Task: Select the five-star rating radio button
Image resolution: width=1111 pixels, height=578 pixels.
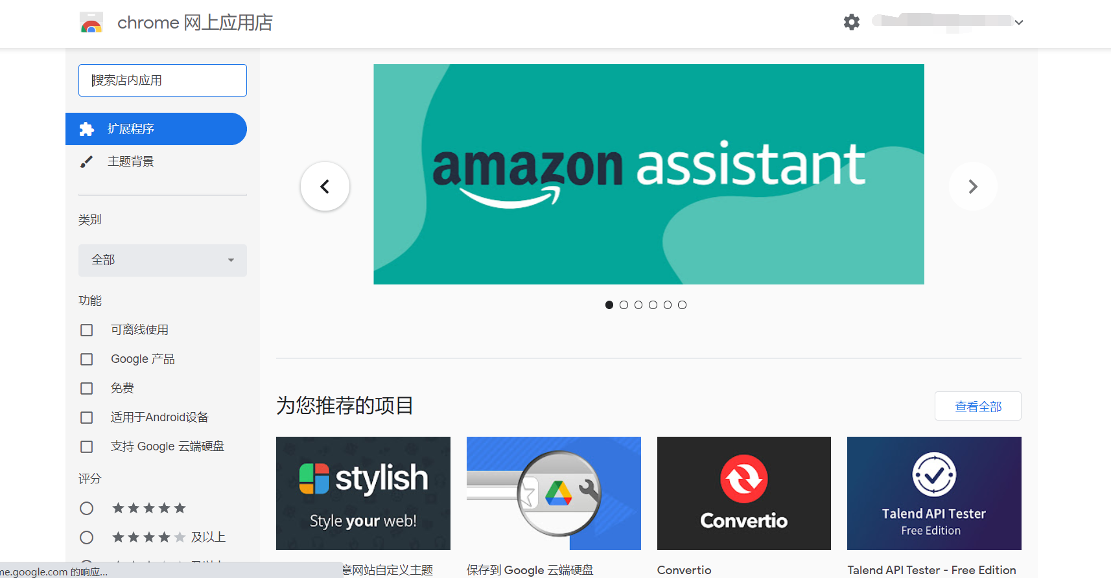Action: pyautogui.click(x=86, y=508)
